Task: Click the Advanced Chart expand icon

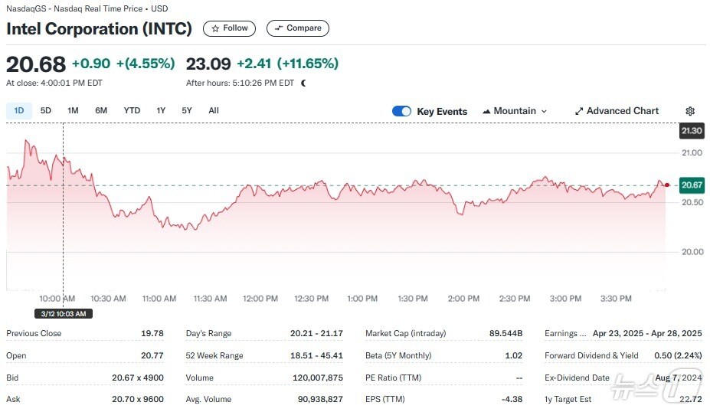Action: coord(579,111)
